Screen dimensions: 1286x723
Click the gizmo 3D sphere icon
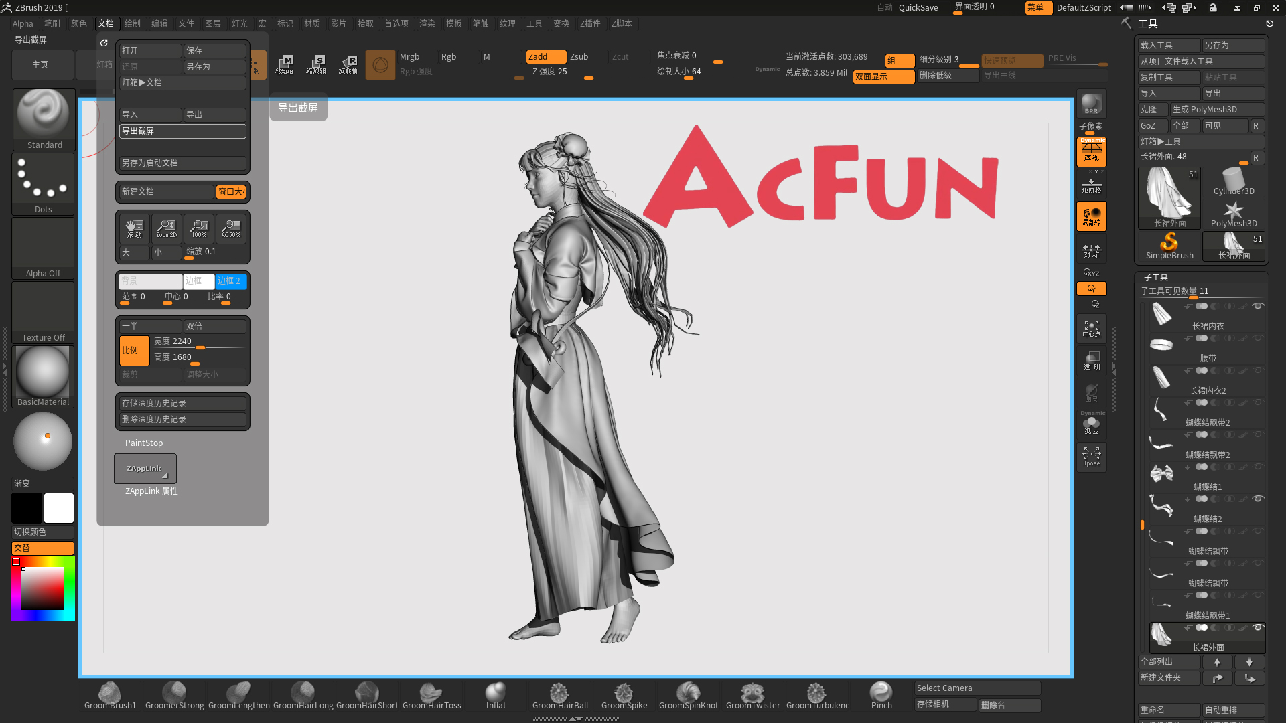[380, 65]
